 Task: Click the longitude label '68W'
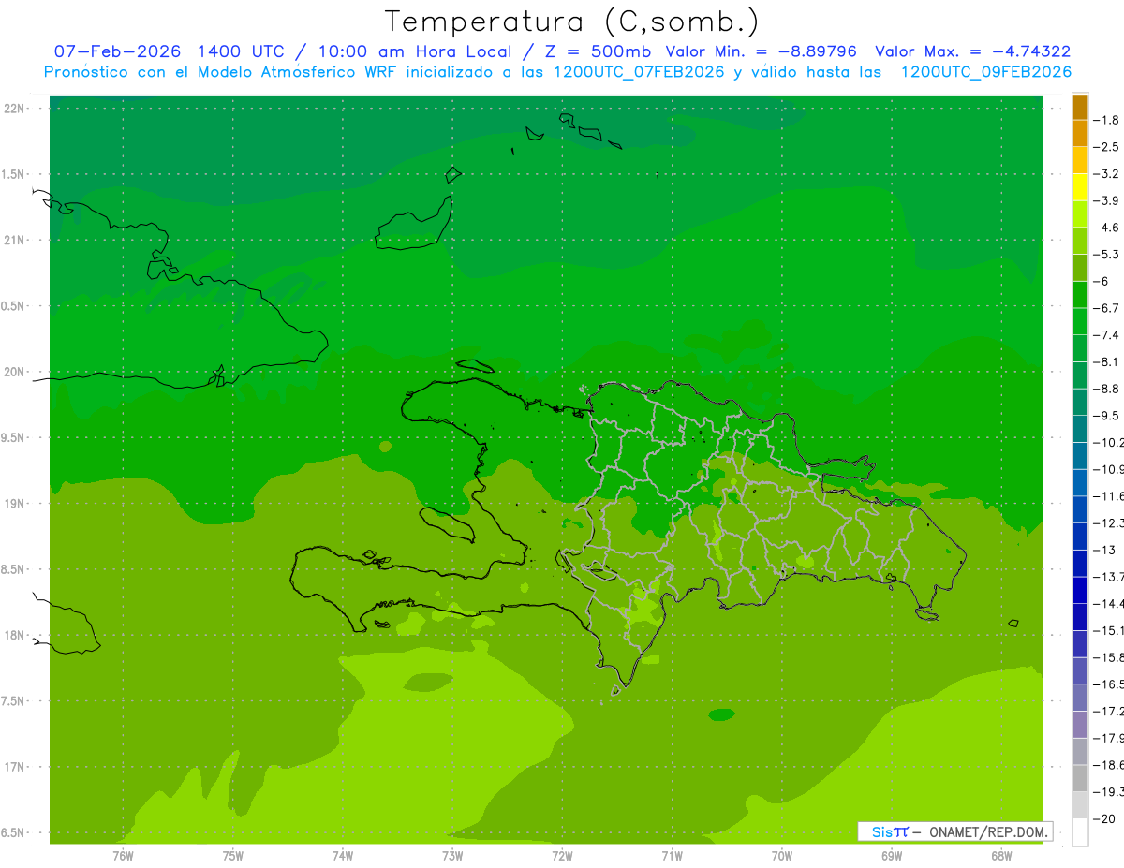pyautogui.click(x=1001, y=855)
